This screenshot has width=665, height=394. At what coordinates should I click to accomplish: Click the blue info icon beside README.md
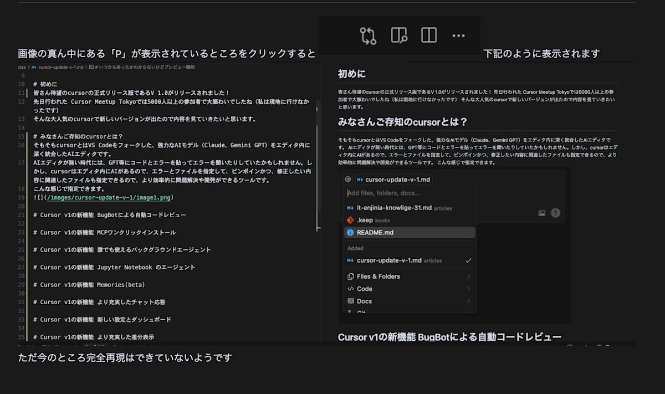click(x=350, y=232)
